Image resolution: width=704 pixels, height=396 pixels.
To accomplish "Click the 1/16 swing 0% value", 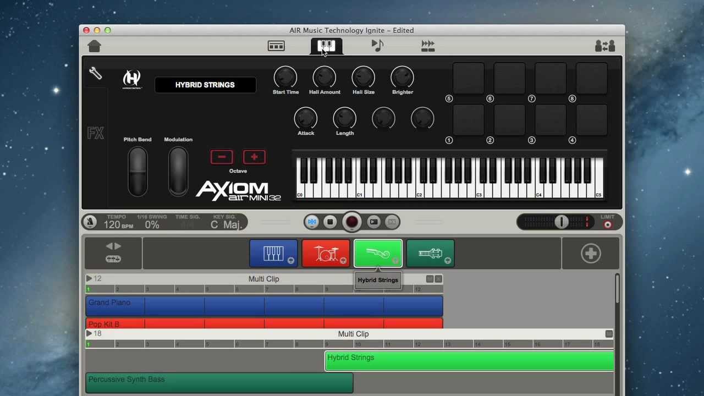I will coord(152,224).
